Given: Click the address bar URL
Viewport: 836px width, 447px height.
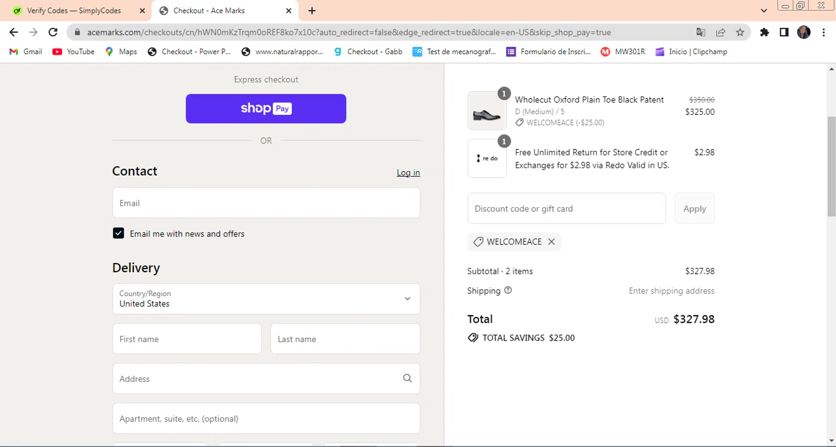Looking at the screenshot, I should (x=349, y=32).
